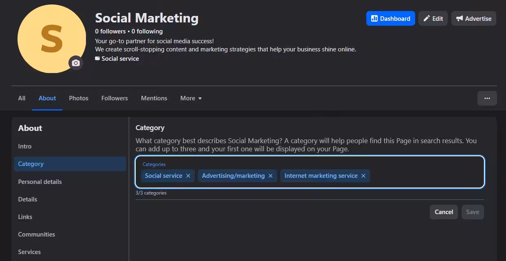Image resolution: width=506 pixels, height=261 pixels.
Task: Cancel the category changes
Action: pos(444,212)
